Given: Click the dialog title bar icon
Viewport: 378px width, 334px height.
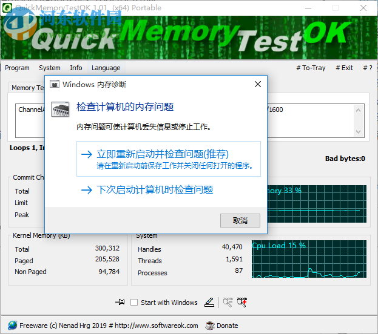Looking at the screenshot, I should click(55, 84).
